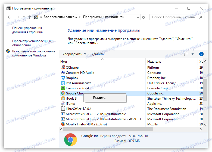The image size is (212, 152).
Task: Click the Evernote program icon
Action: pos(63,88)
